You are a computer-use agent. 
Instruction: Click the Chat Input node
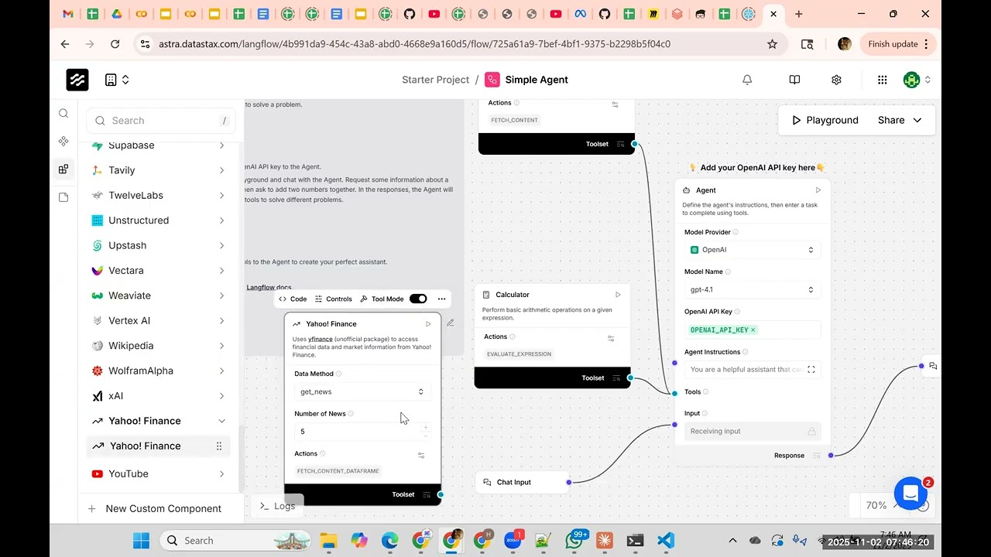(x=523, y=482)
